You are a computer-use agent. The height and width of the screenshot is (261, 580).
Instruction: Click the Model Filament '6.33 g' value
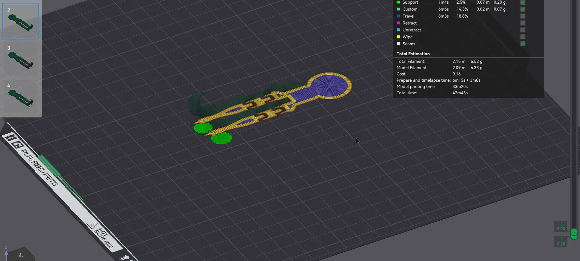point(476,68)
